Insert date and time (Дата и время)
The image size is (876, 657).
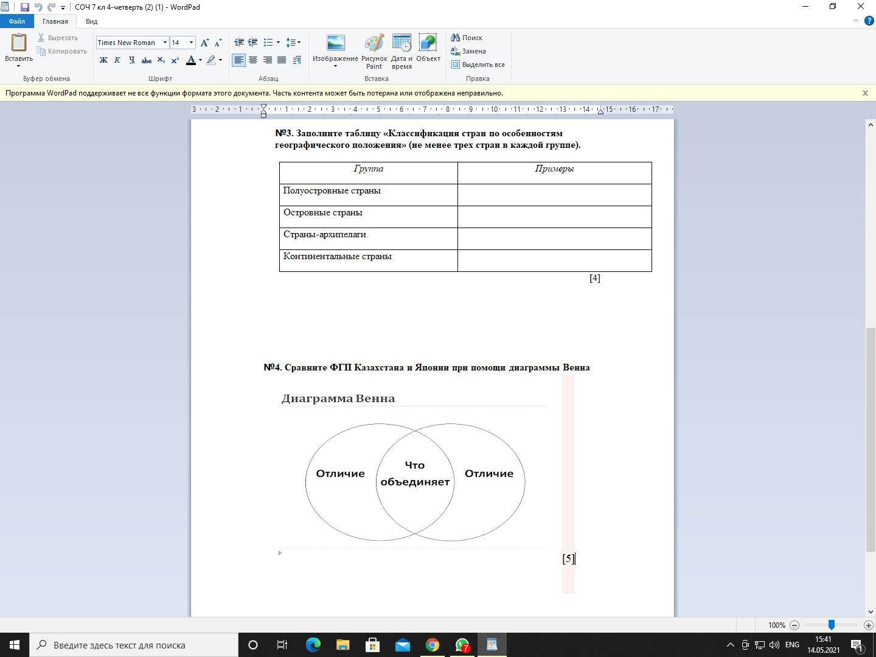click(x=401, y=51)
